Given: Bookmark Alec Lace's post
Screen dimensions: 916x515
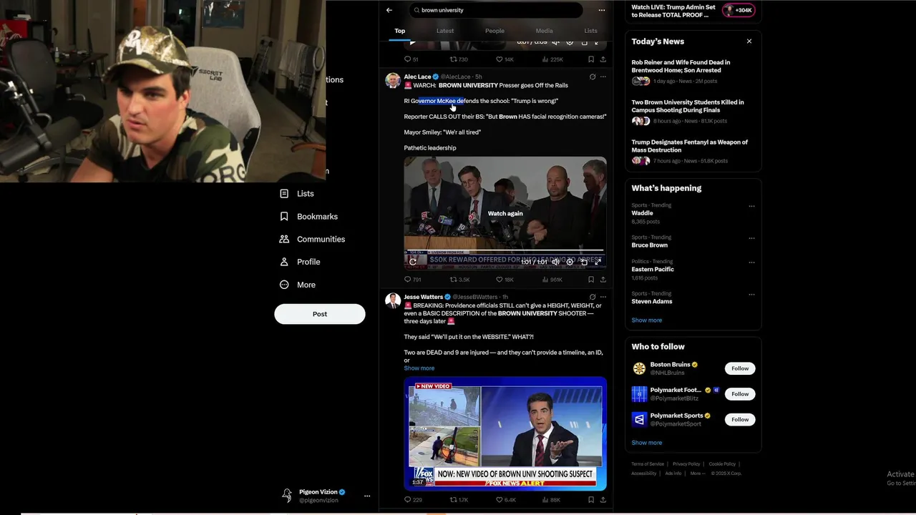Looking at the screenshot, I should click(x=590, y=280).
